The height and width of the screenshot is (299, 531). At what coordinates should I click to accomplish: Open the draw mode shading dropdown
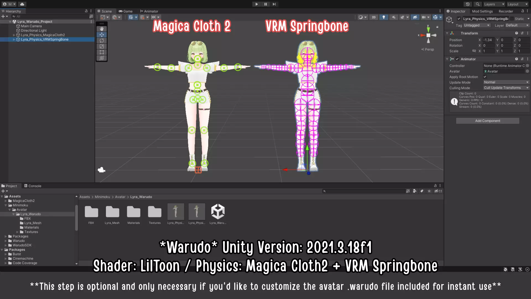click(x=363, y=17)
